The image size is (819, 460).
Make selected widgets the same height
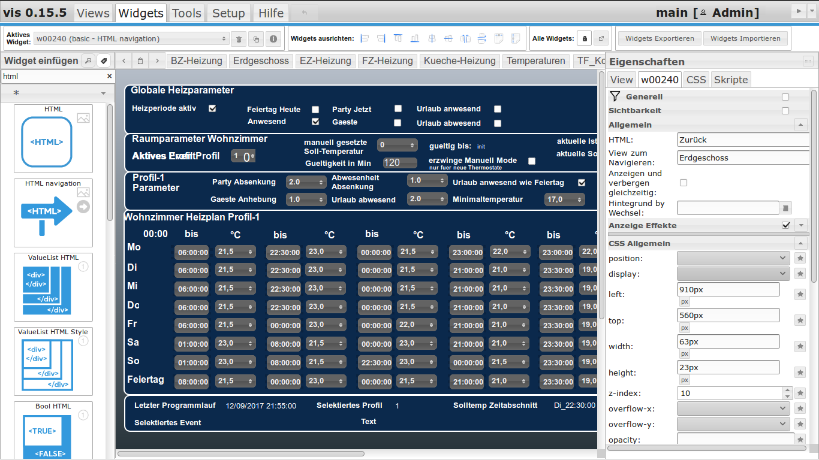click(516, 38)
